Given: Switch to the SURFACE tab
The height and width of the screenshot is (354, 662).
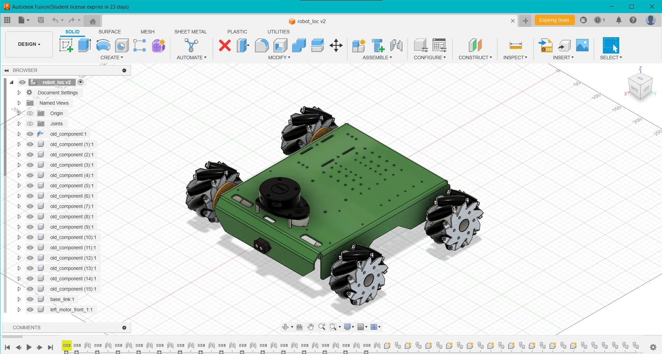Looking at the screenshot, I should tap(110, 32).
